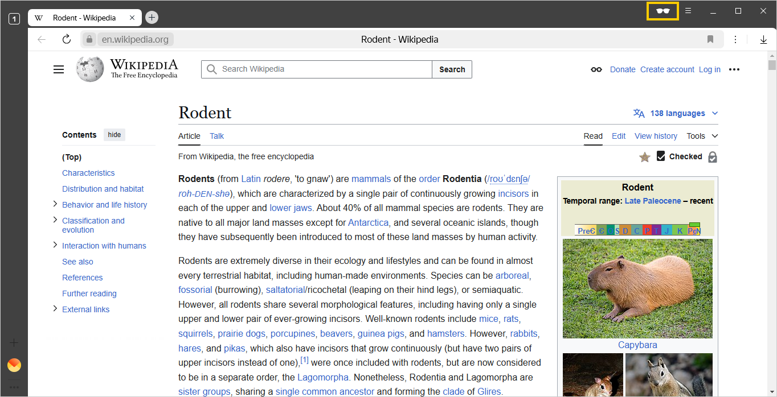Open the View history tab

tap(656, 136)
